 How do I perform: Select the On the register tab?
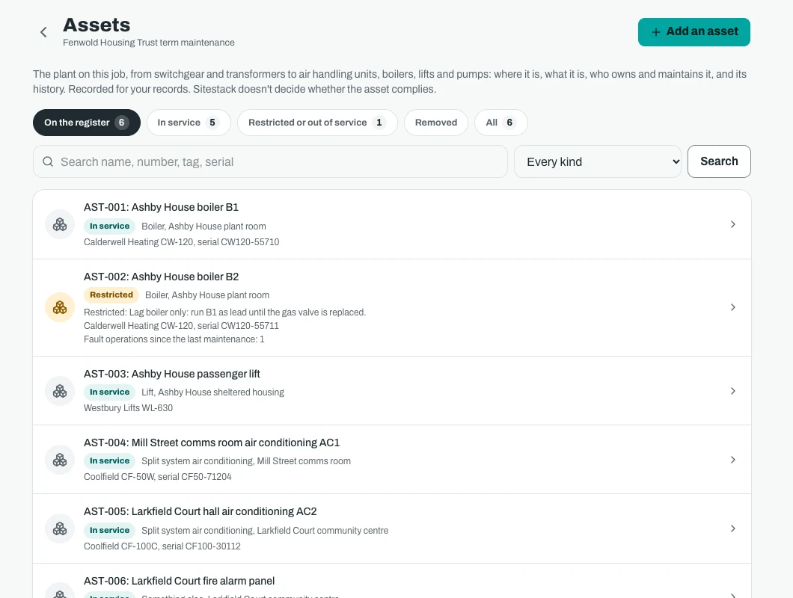click(87, 123)
